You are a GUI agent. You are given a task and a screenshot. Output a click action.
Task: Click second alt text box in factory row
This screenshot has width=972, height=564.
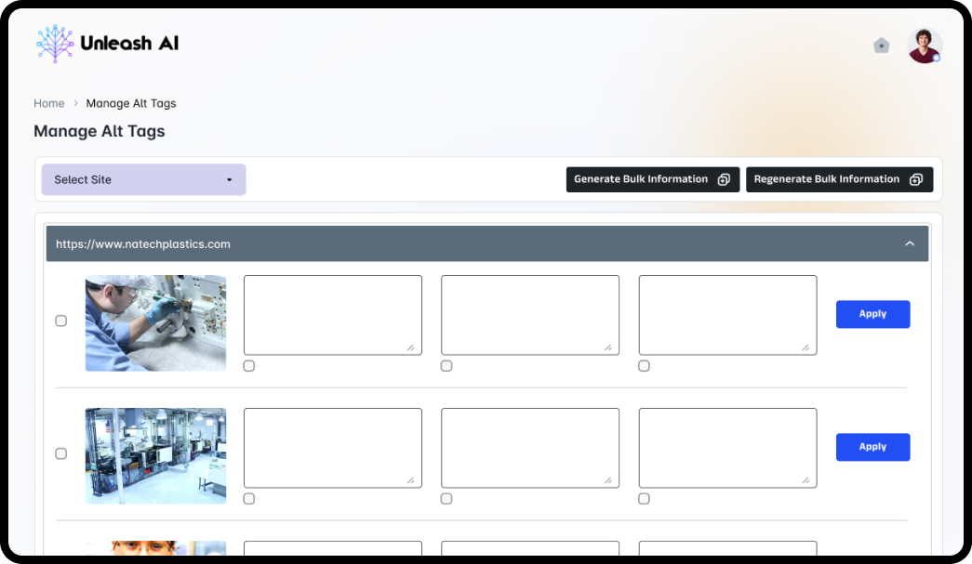(x=530, y=448)
